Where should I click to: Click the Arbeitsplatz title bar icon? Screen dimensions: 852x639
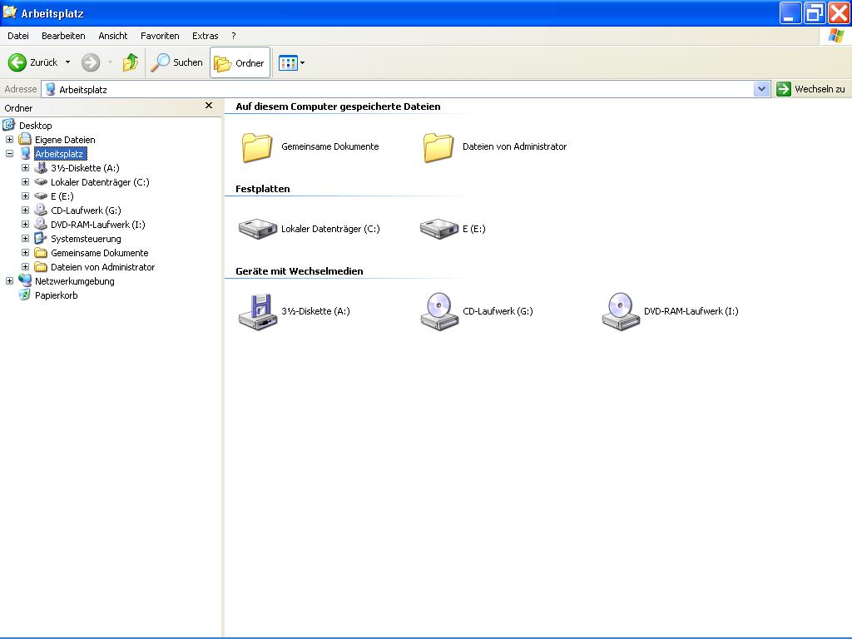tap(10, 12)
